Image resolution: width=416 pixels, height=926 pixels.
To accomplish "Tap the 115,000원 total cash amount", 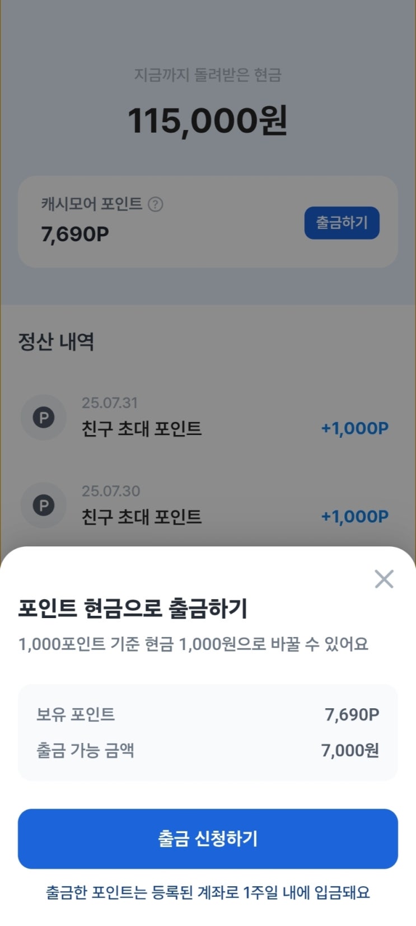I will click(208, 121).
